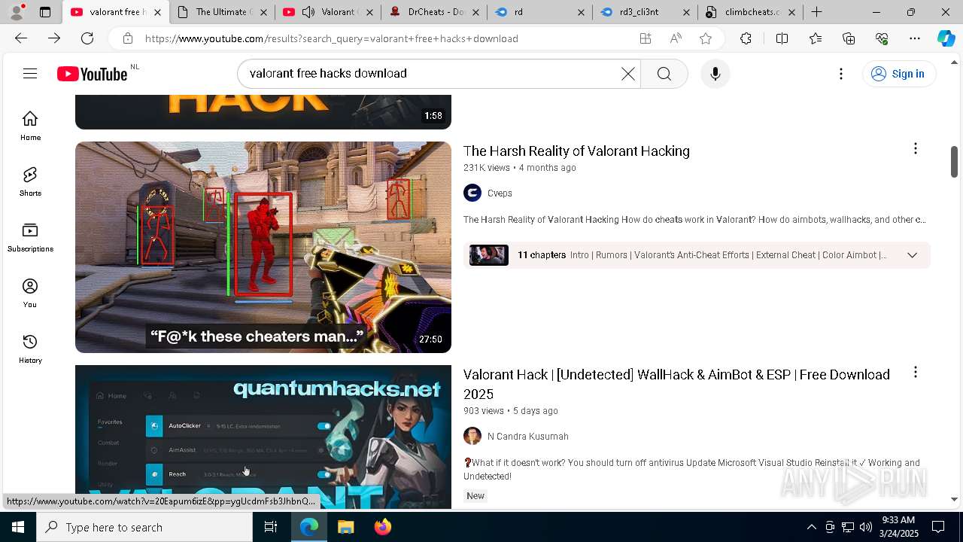Image resolution: width=963 pixels, height=542 pixels.
Task: Open a new browser tab
Action: click(816, 12)
